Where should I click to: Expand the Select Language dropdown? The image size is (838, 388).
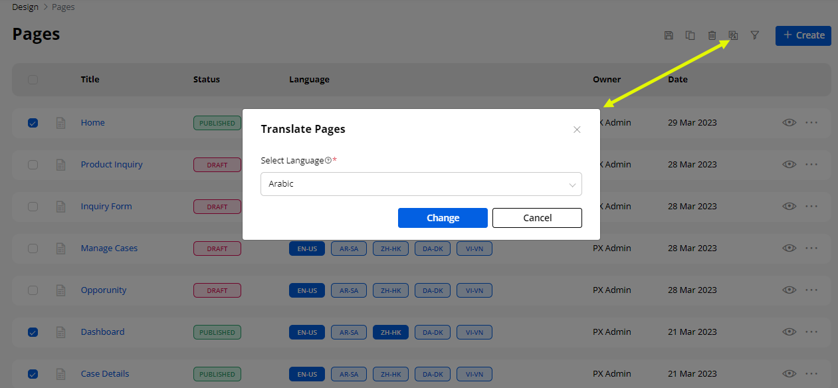(421, 184)
